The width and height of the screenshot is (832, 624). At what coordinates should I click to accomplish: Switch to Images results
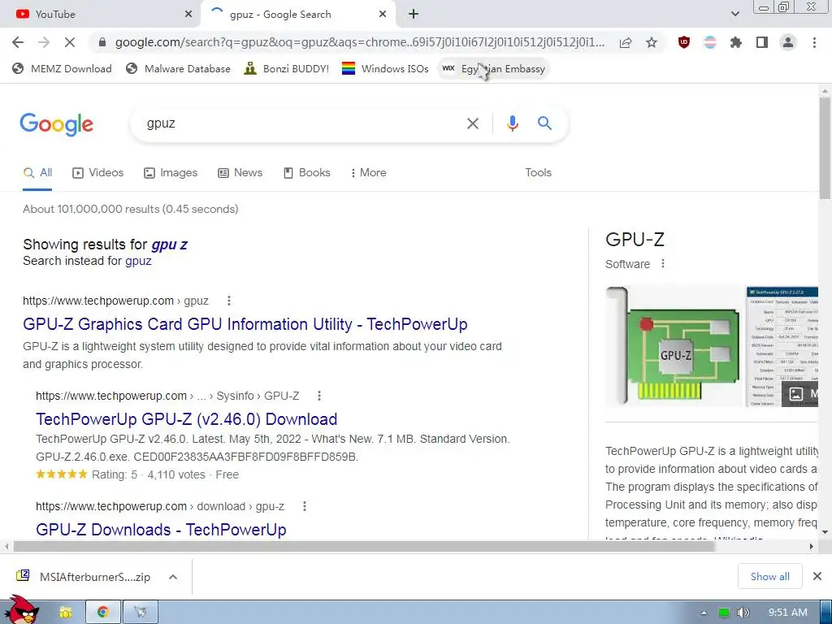(x=171, y=173)
